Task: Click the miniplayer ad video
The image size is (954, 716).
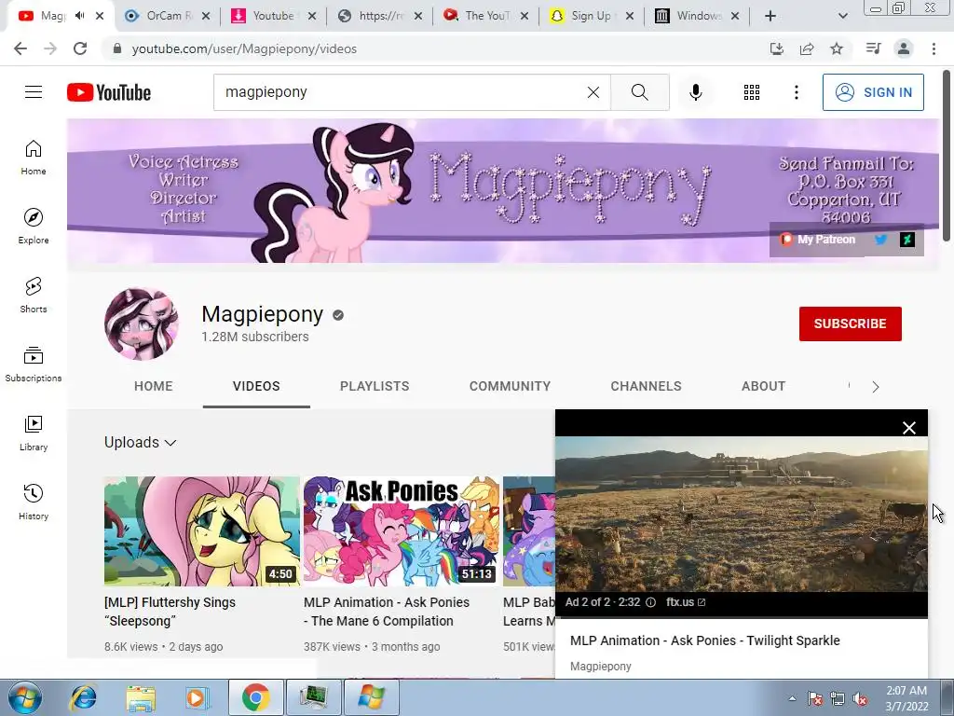Action: (x=741, y=514)
